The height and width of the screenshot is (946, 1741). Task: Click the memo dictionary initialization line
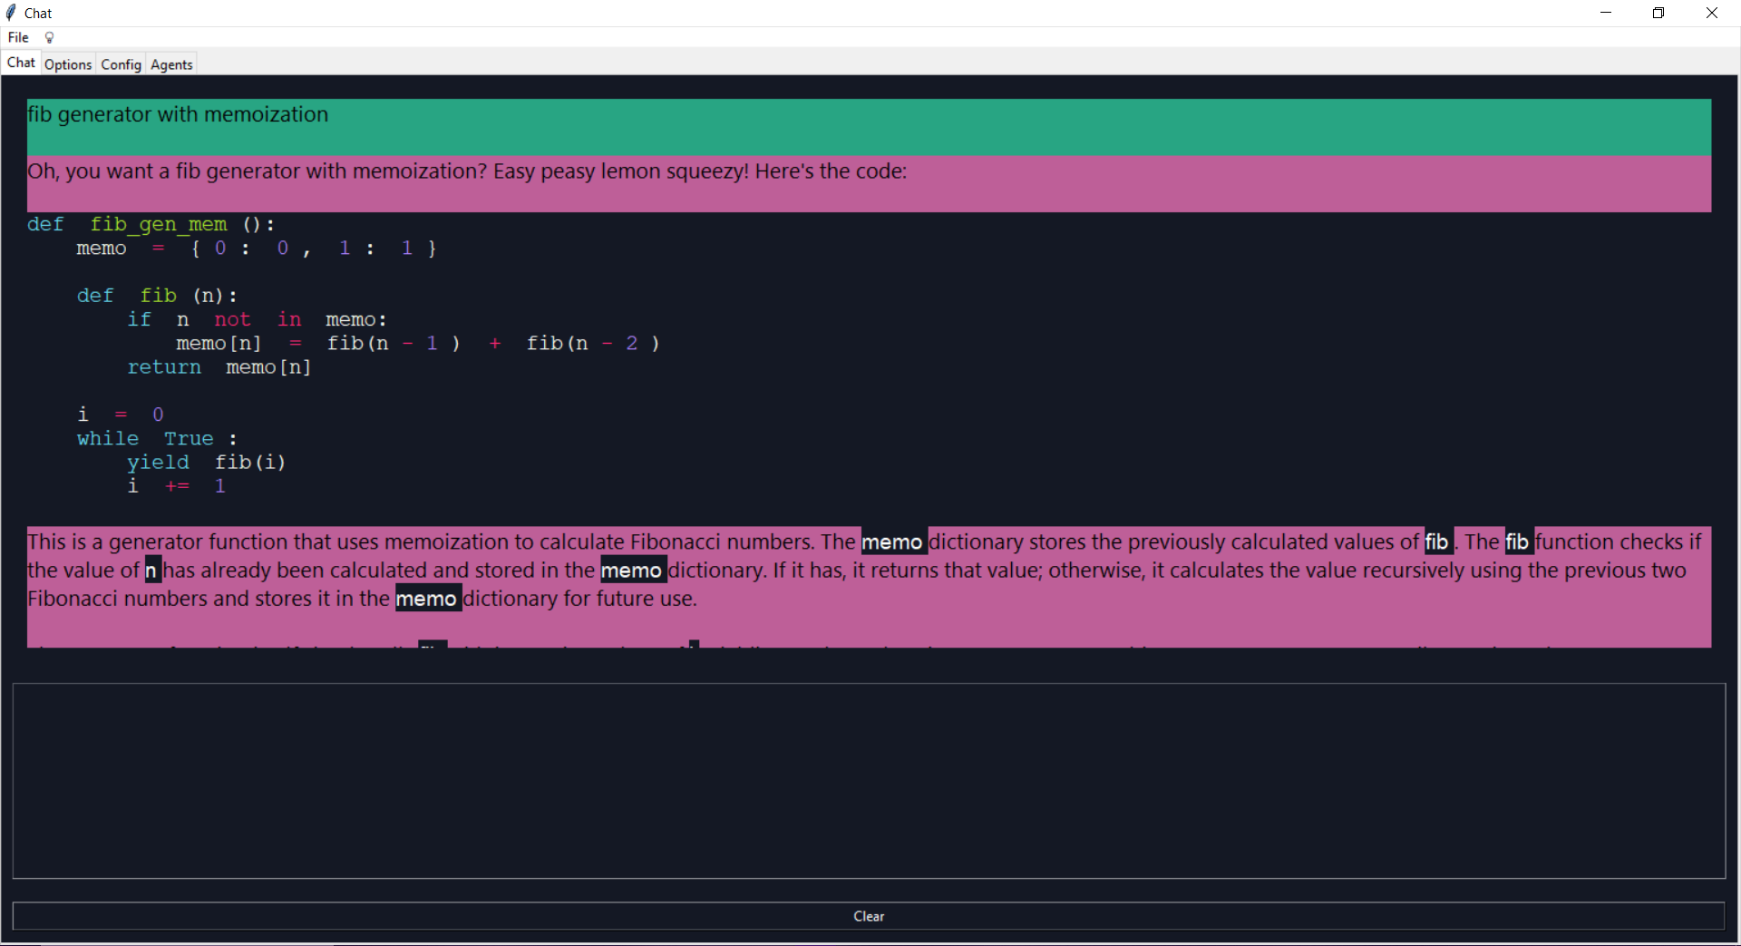pos(256,249)
